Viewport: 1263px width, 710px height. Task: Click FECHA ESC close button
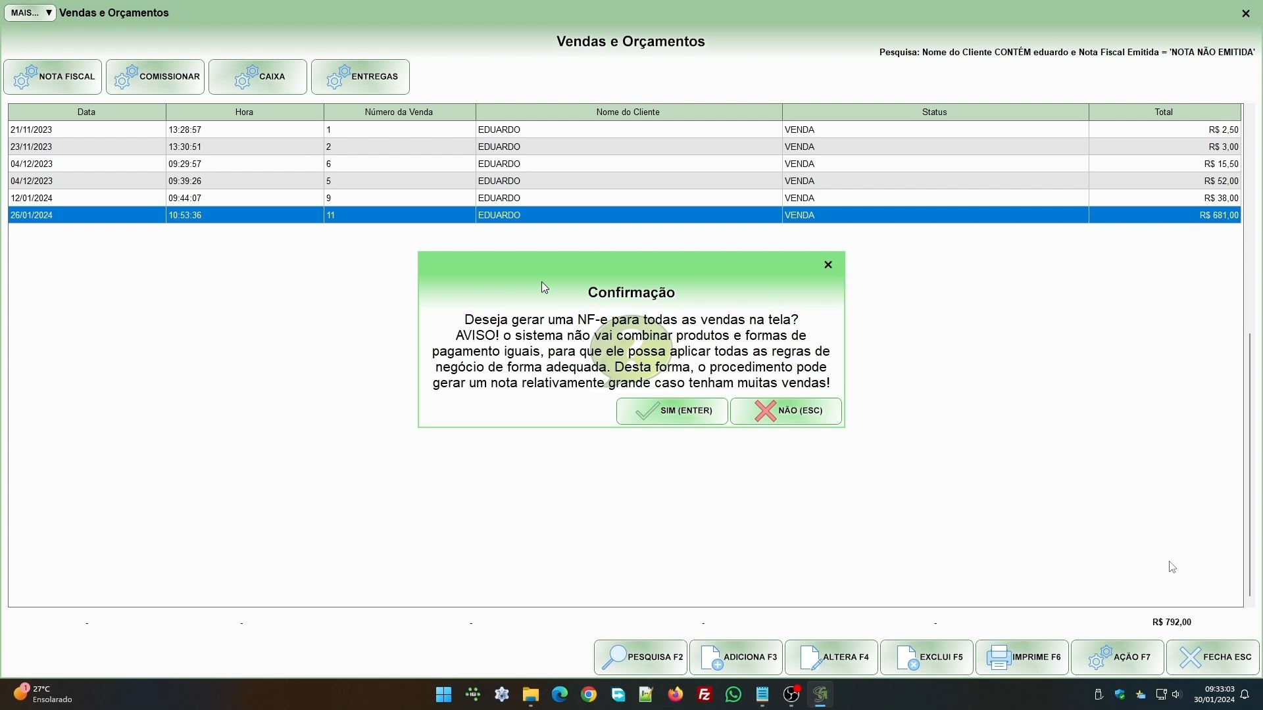tap(1213, 657)
